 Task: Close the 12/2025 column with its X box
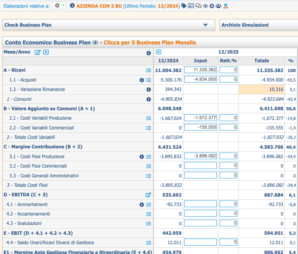click(x=159, y=52)
